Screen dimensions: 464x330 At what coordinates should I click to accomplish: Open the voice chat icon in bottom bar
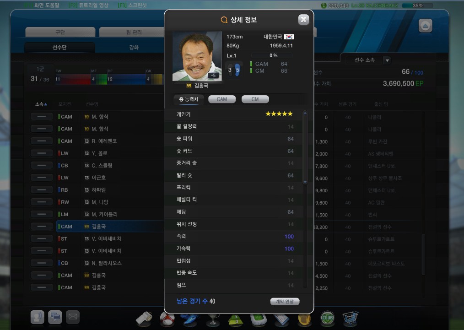(x=37, y=317)
